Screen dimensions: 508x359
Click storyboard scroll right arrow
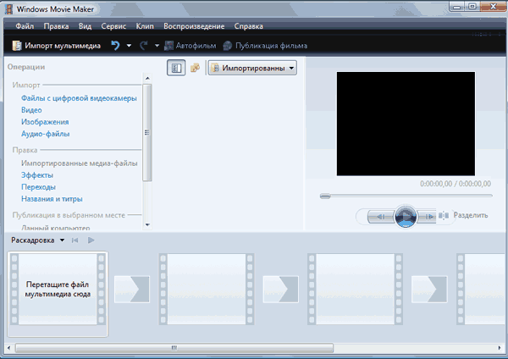pyautogui.click(x=500, y=348)
